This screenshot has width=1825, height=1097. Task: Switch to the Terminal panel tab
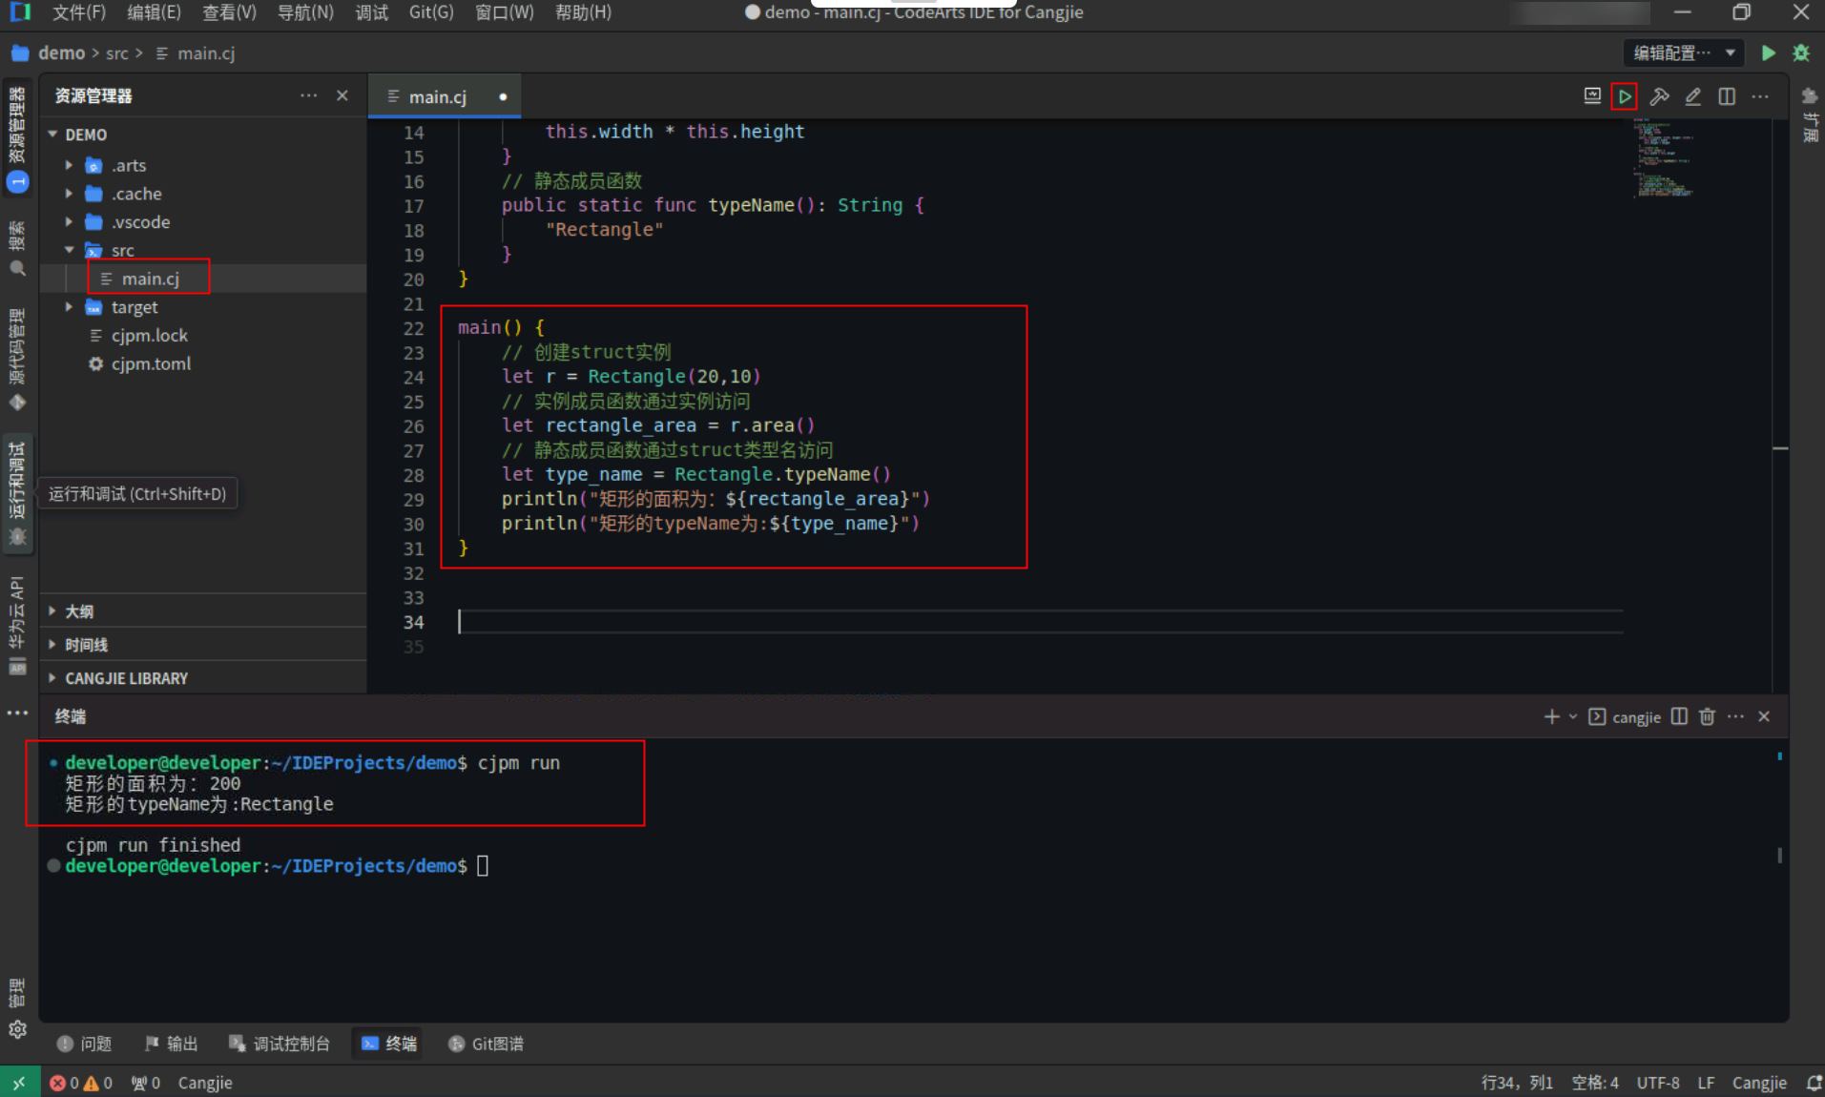(389, 1044)
